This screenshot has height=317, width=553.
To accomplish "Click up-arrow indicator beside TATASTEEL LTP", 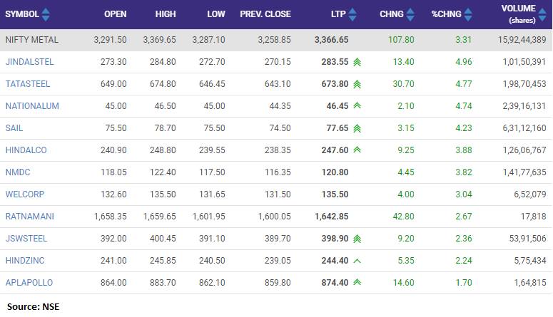I will click(357, 85).
